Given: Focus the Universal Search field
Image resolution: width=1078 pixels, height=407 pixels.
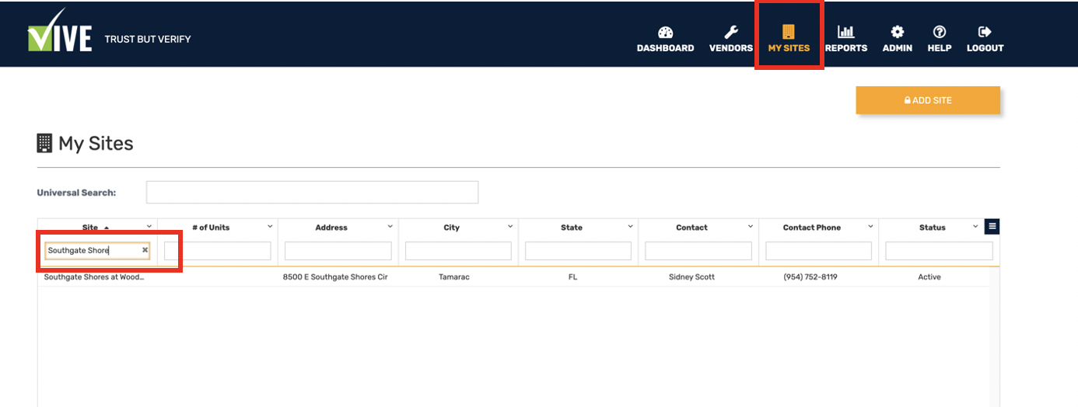Looking at the screenshot, I should (x=312, y=193).
